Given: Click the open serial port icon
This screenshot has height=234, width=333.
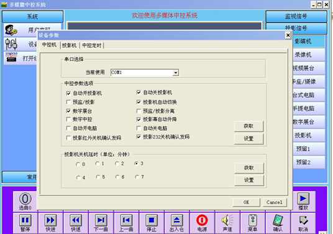Looking at the screenshot, I should coord(11,57).
